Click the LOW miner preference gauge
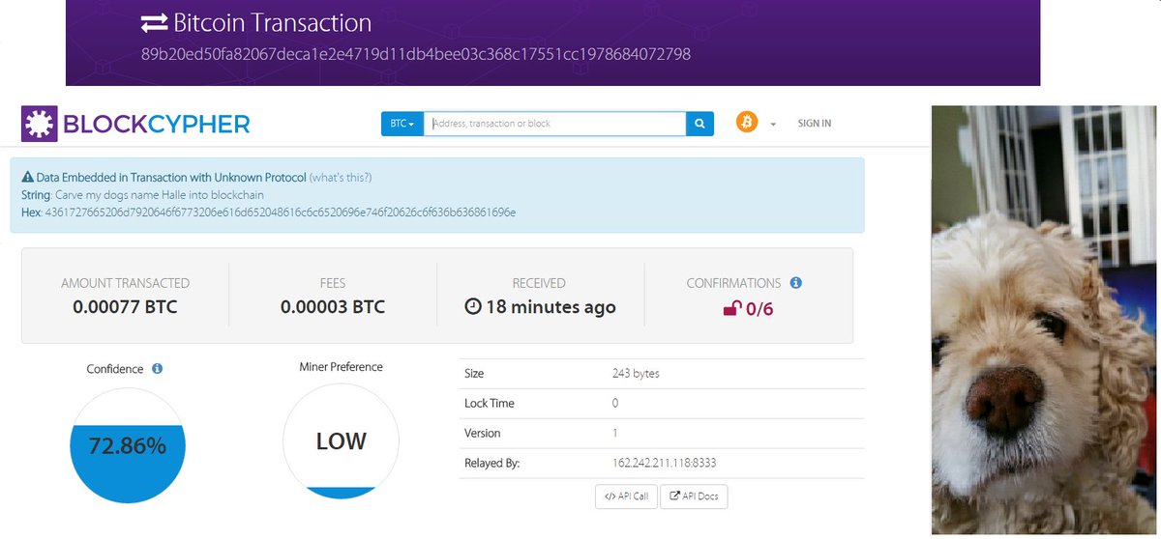1161x539 pixels. (341, 441)
